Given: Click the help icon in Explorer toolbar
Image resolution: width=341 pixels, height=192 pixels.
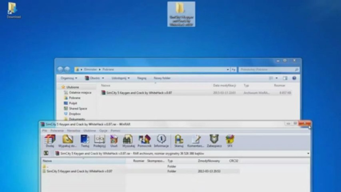Looking at the screenshot, I should point(294,78).
